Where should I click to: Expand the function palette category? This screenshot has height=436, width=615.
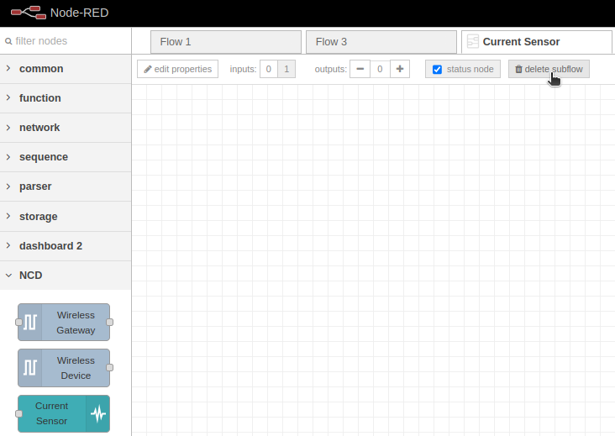[66, 98]
